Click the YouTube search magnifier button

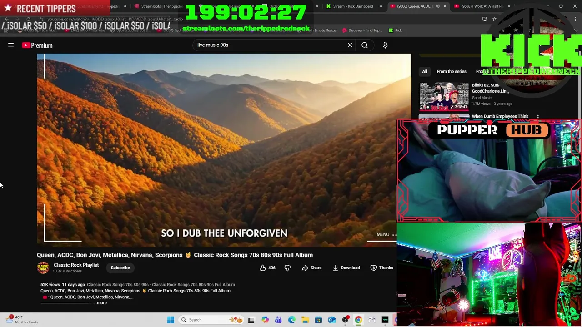(x=365, y=45)
